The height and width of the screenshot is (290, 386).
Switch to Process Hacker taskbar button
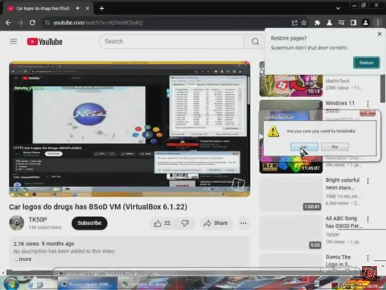click(x=87, y=284)
